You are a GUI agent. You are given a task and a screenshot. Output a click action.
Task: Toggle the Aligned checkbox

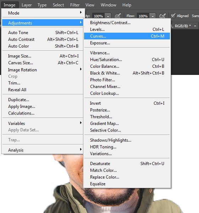(173, 16)
